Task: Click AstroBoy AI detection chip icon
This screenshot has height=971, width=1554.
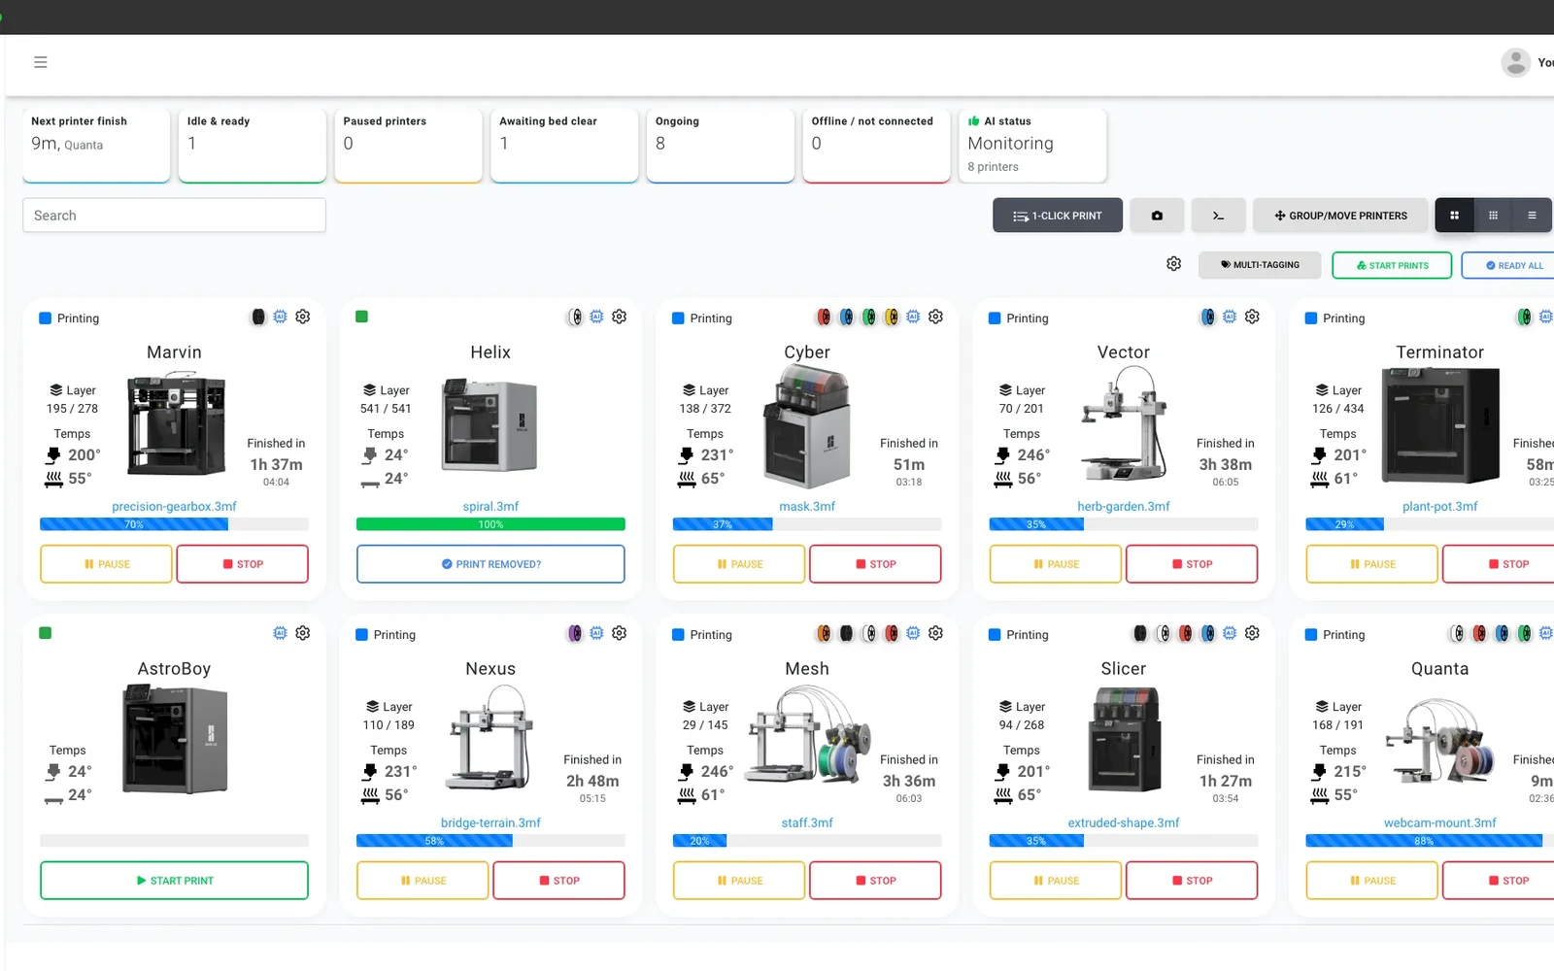Action: pyautogui.click(x=280, y=633)
